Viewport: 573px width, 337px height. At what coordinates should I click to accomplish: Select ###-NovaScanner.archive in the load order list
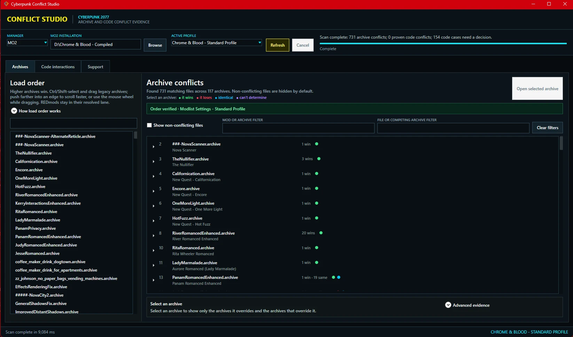(72, 145)
